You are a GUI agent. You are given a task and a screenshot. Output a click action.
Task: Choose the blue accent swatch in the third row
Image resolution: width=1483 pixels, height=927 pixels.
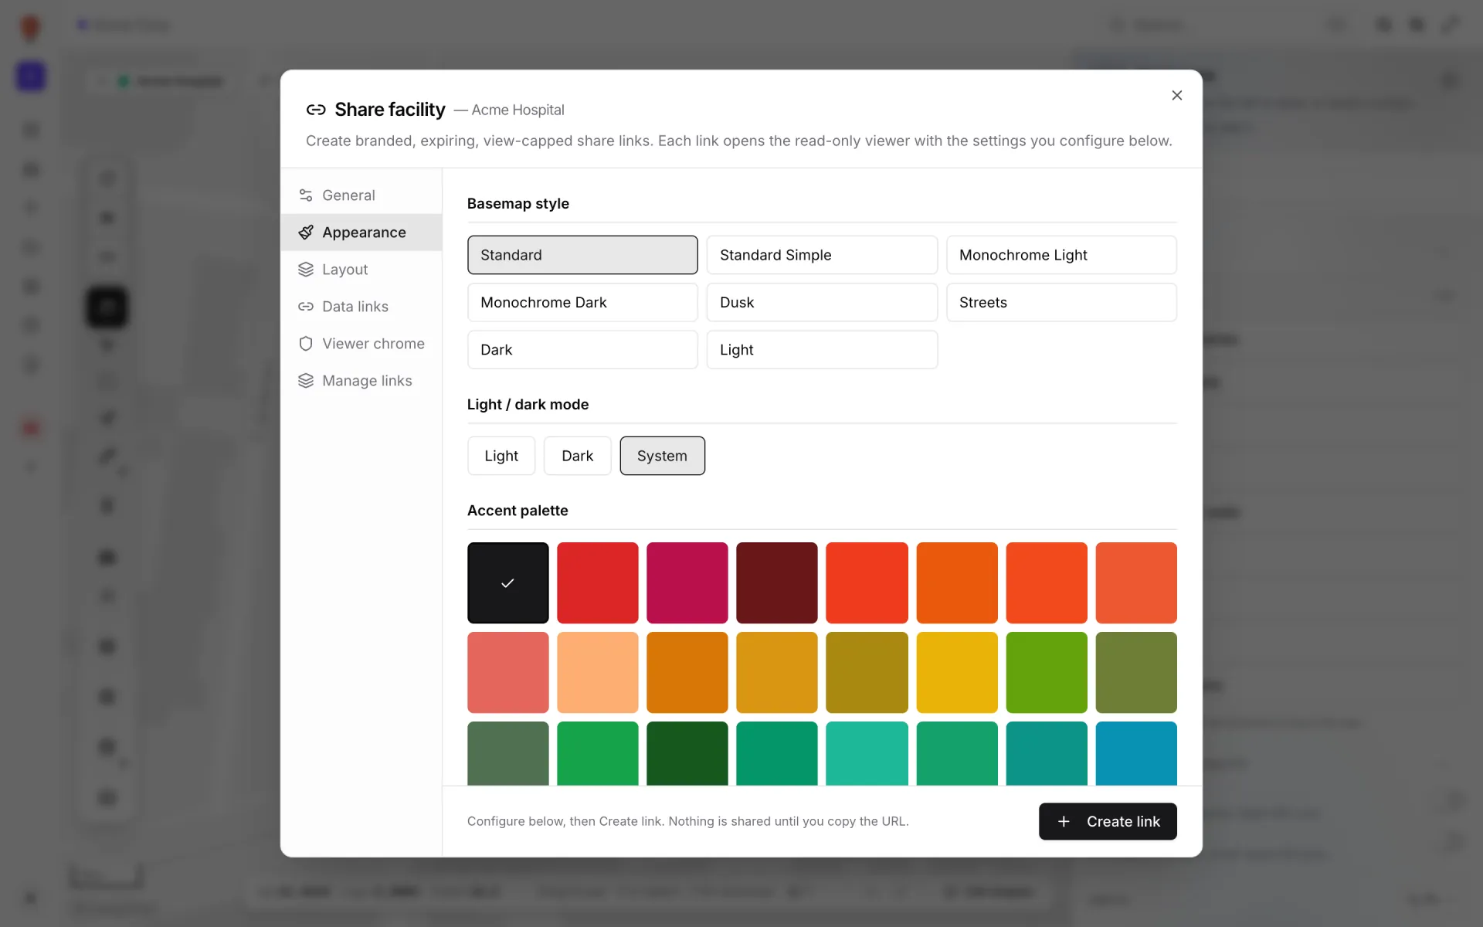(x=1135, y=753)
